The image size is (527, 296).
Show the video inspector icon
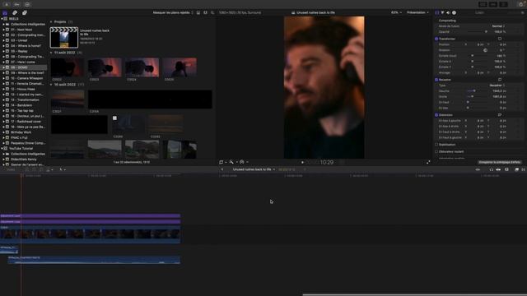[437, 13]
